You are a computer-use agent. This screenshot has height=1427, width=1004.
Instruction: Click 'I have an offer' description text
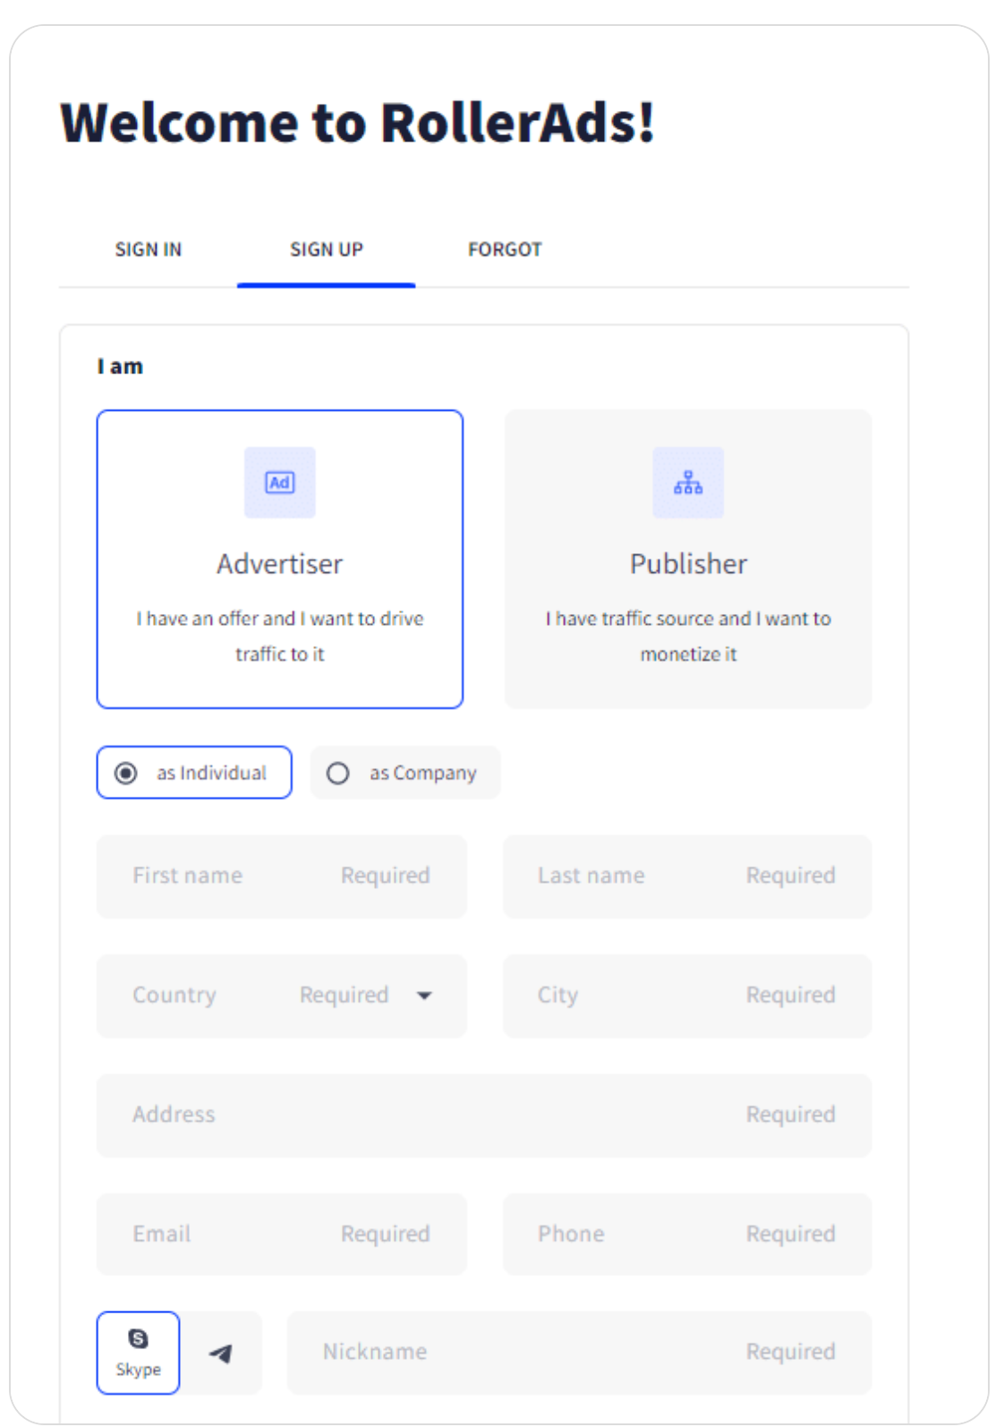point(280,636)
